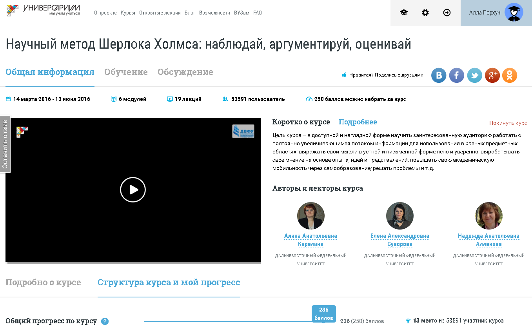Click the Подробнее link
Image resolution: width=532 pixels, height=330 pixels.
[x=358, y=122]
